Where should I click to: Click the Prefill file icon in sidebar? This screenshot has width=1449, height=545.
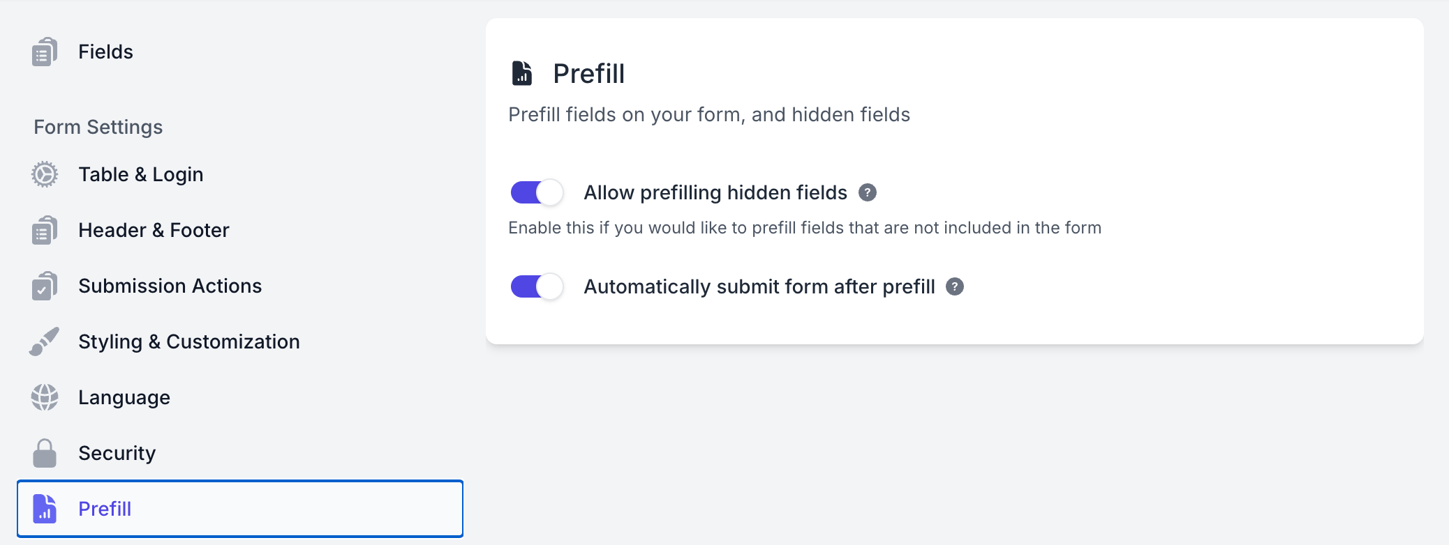45,509
